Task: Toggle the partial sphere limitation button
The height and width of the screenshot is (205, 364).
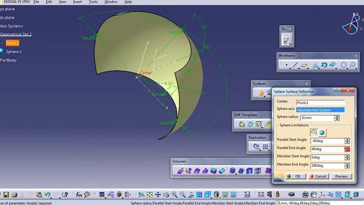Action: 313,133
